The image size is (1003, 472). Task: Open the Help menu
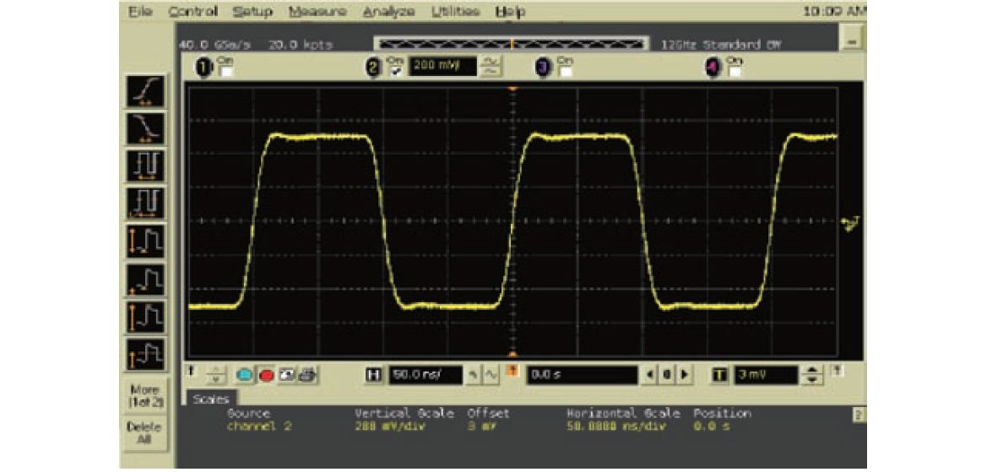click(511, 12)
